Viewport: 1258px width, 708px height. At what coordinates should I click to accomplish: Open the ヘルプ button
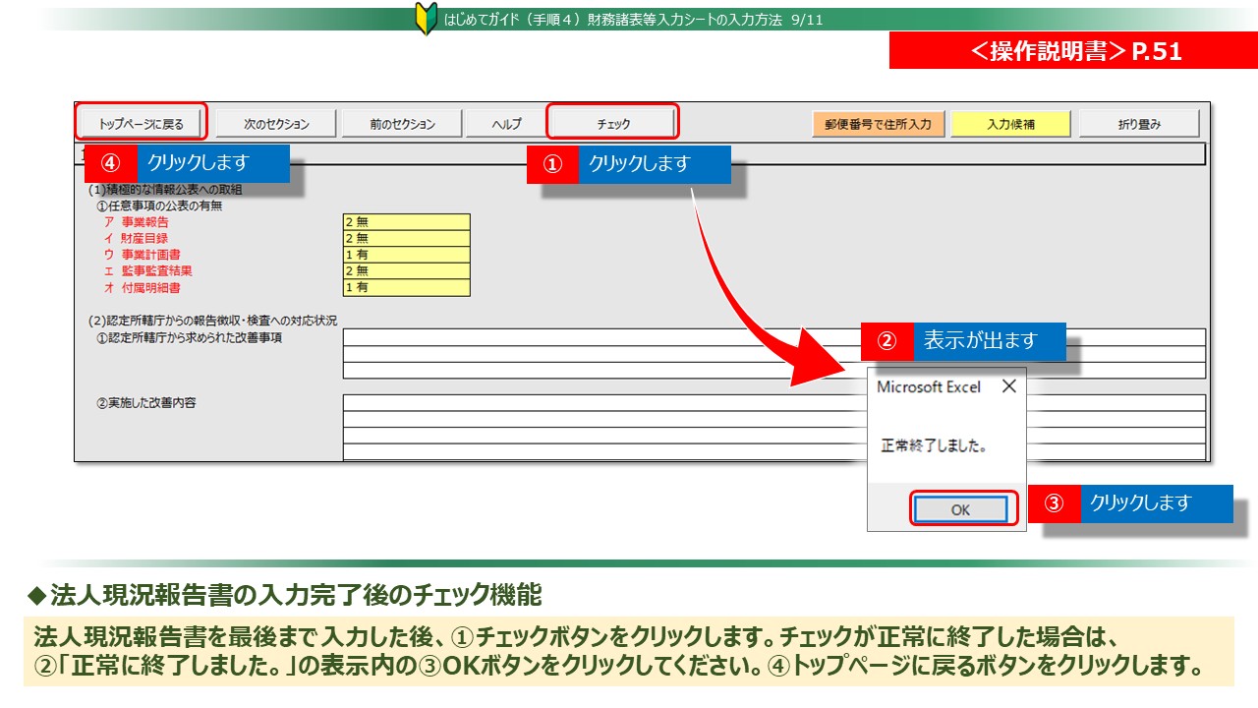click(506, 124)
